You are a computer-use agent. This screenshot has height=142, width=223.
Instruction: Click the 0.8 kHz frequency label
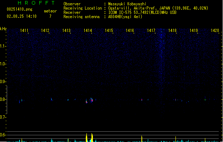3,99
